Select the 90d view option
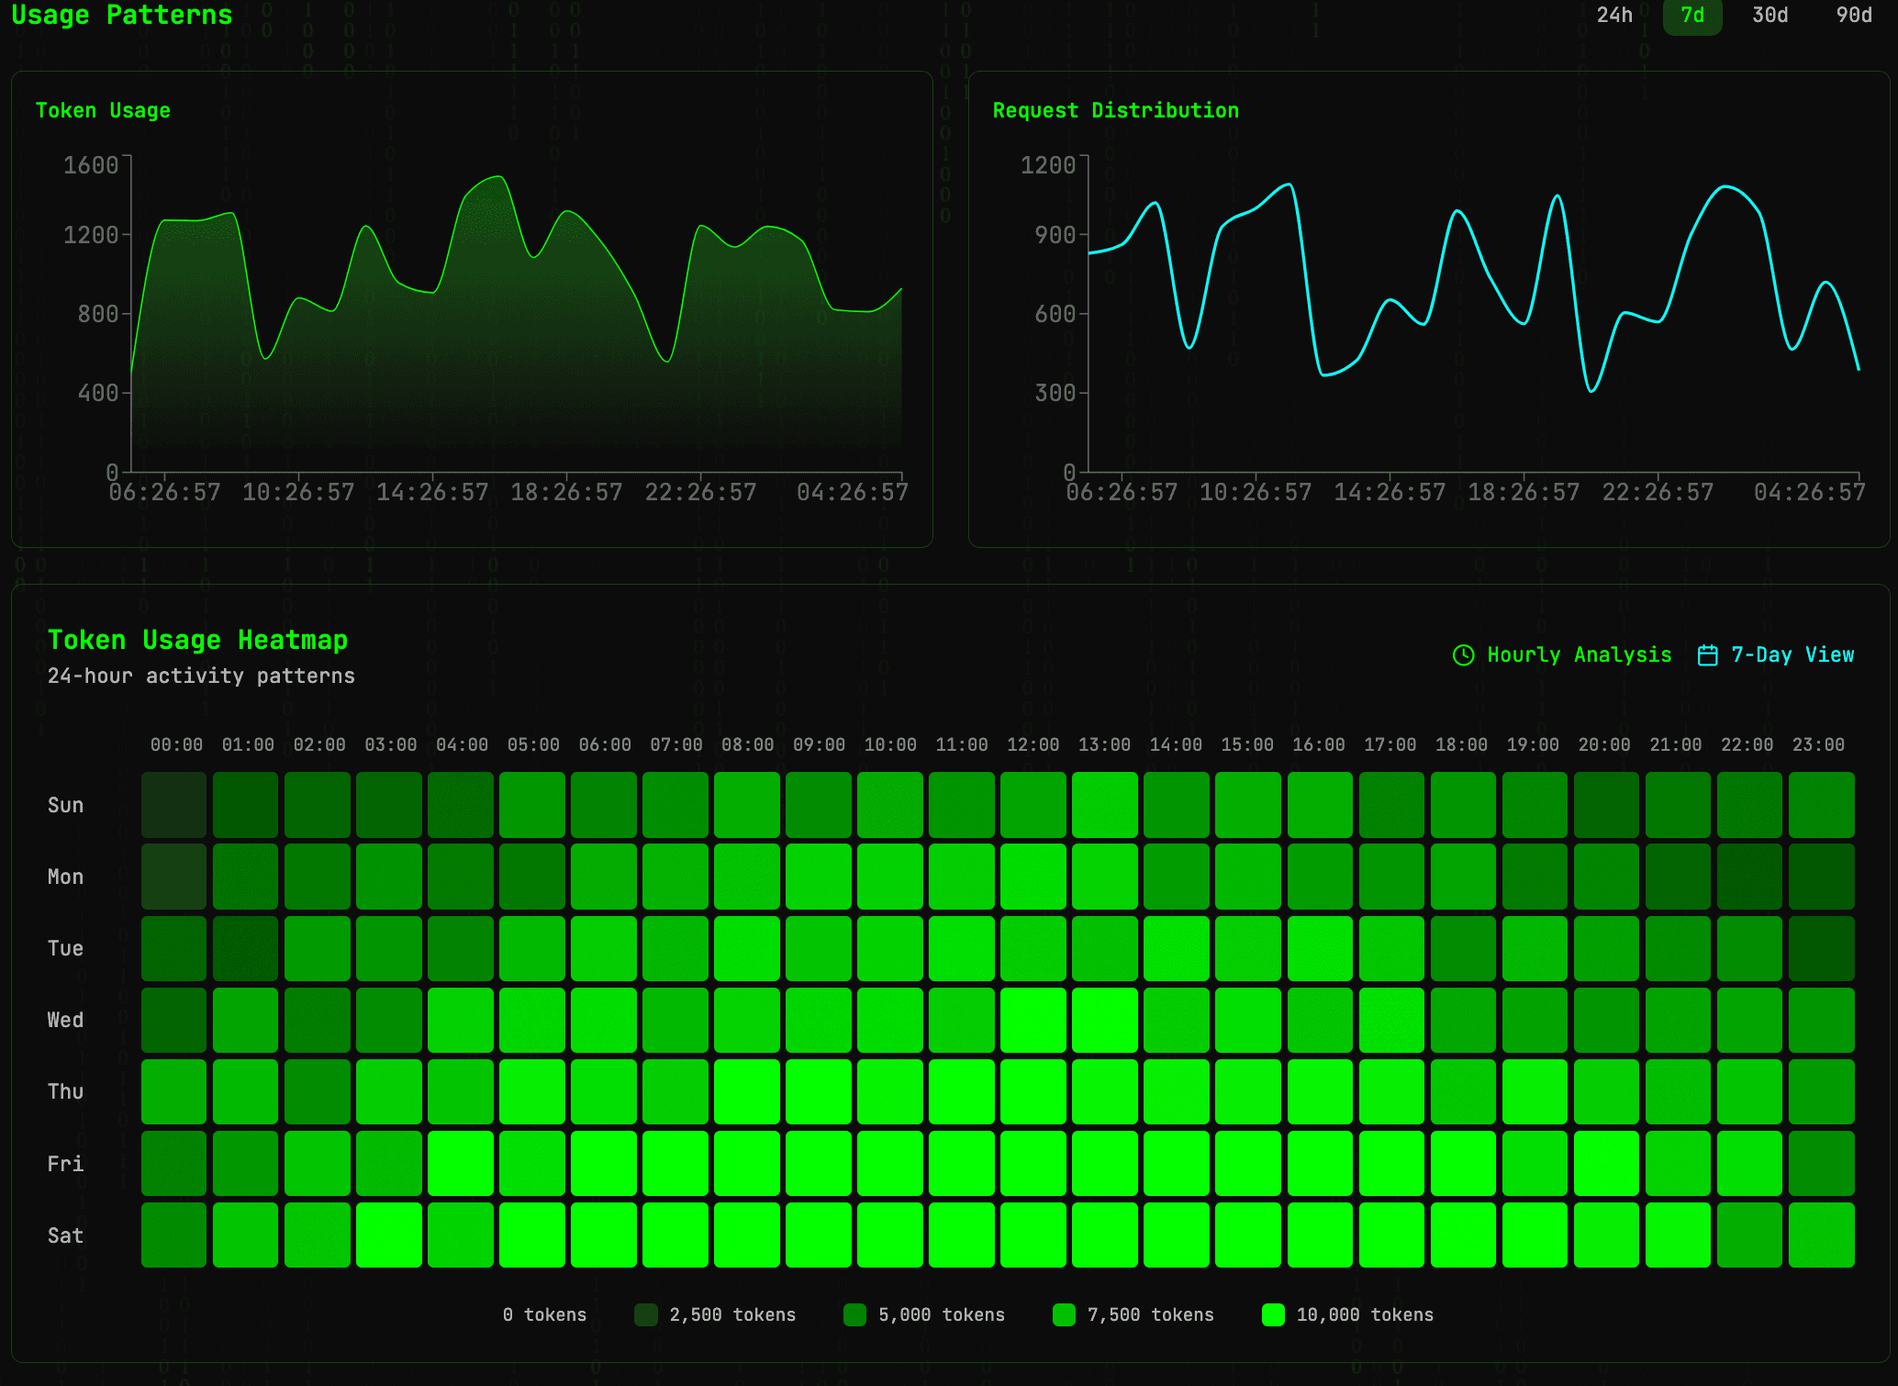 tap(1855, 16)
